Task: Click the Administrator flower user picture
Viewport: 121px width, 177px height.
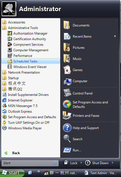Action: pos(9,9)
